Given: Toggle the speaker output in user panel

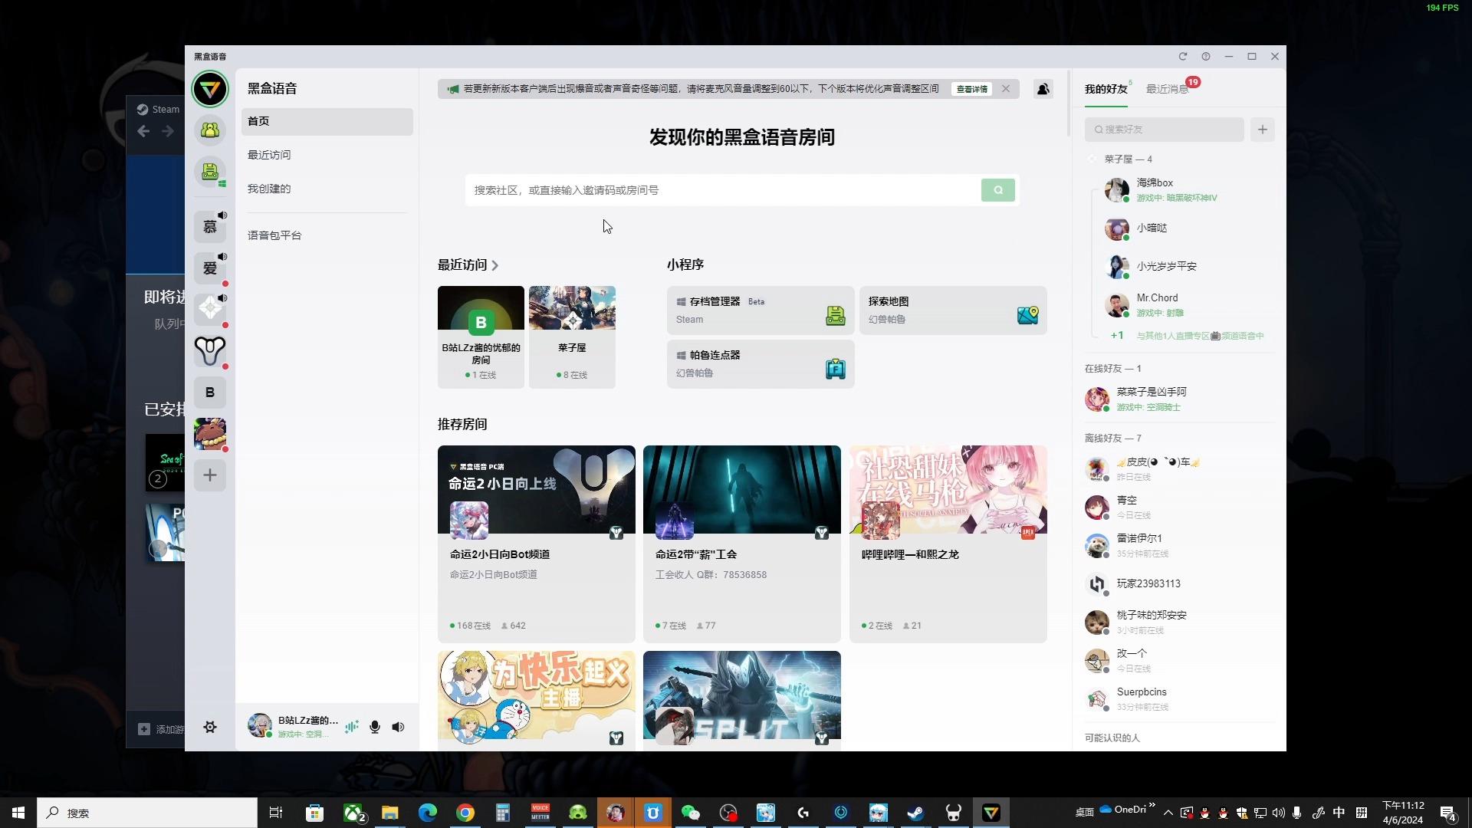Looking at the screenshot, I should click(x=398, y=727).
